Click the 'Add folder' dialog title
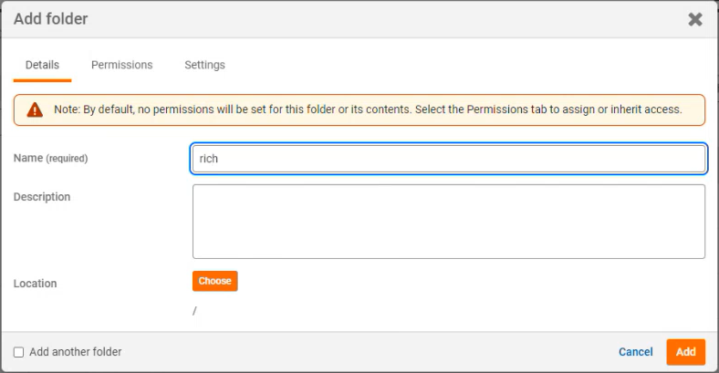 [50, 19]
